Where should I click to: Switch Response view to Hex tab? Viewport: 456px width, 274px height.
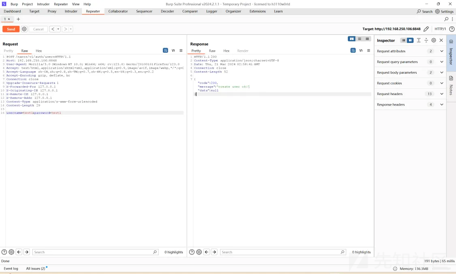[x=226, y=51]
